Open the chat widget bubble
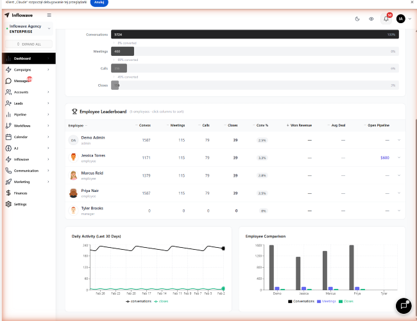 [x=403, y=306]
